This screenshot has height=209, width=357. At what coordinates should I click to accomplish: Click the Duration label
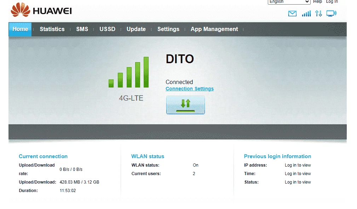click(x=28, y=191)
